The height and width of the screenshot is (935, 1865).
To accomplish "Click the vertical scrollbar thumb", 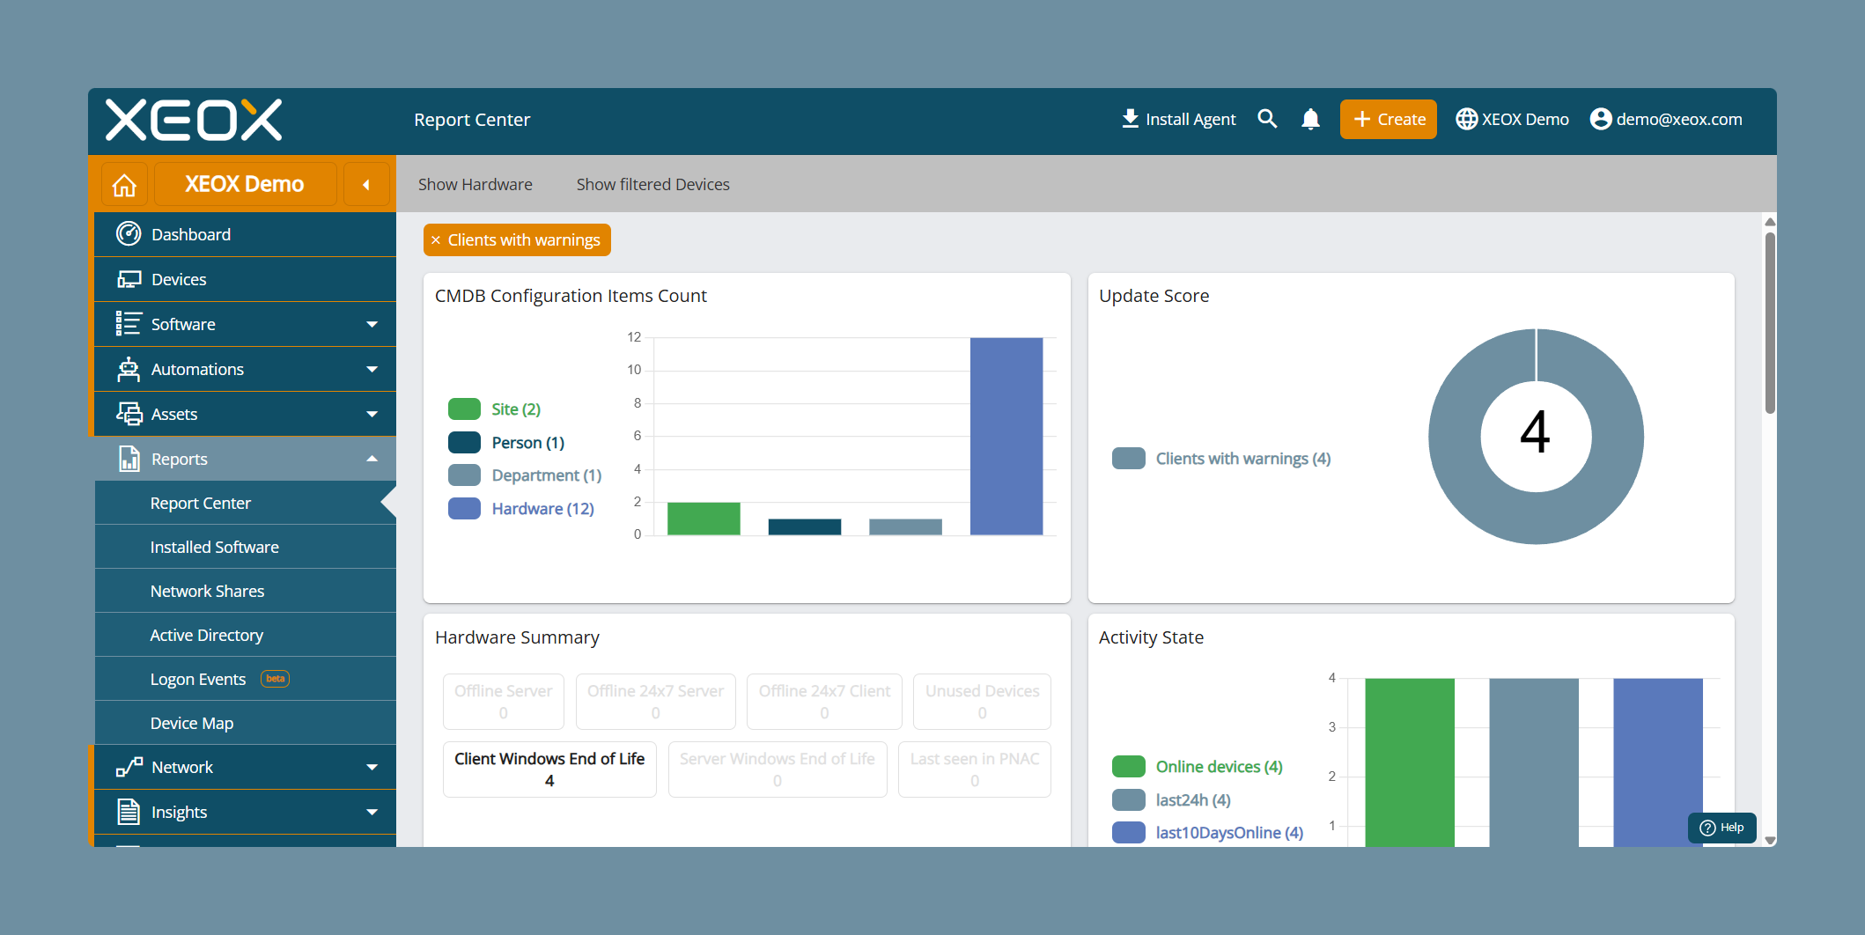I will 1769,322.
